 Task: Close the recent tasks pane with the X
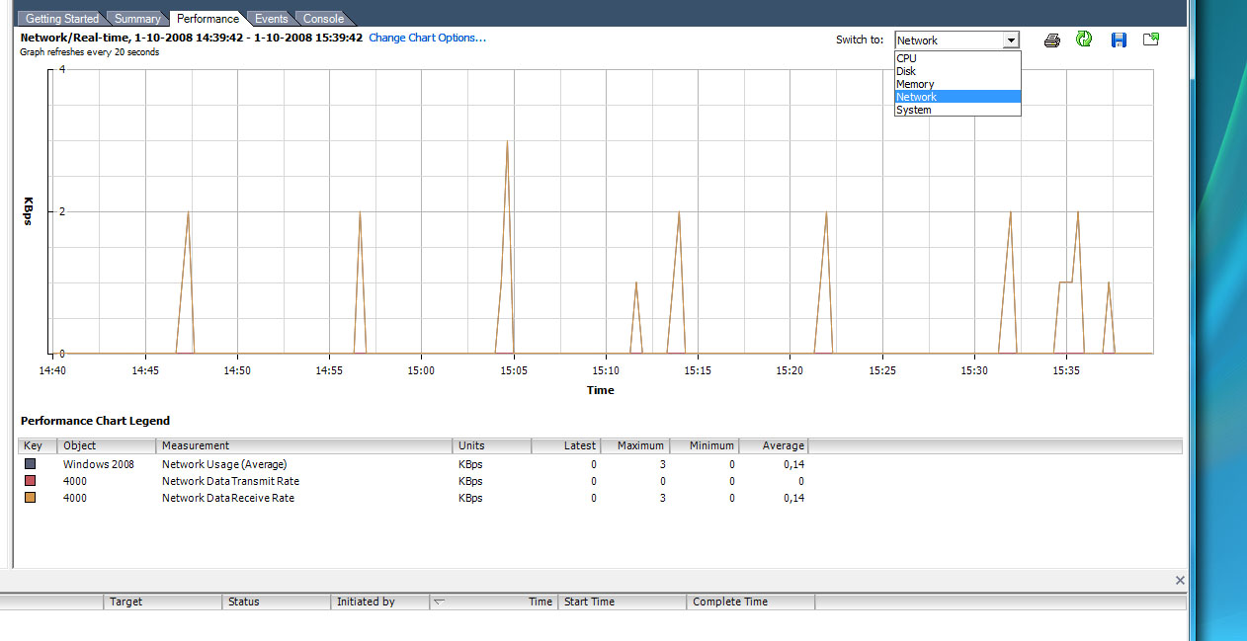1179,580
